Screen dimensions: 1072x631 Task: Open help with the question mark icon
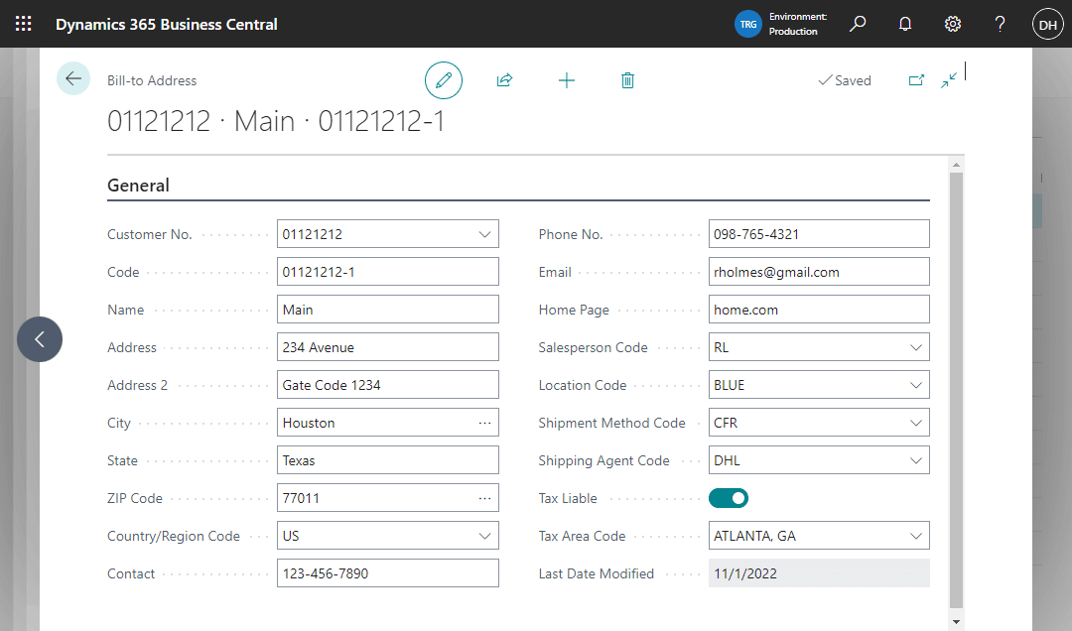pyautogui.click(x=1000, y=23)
